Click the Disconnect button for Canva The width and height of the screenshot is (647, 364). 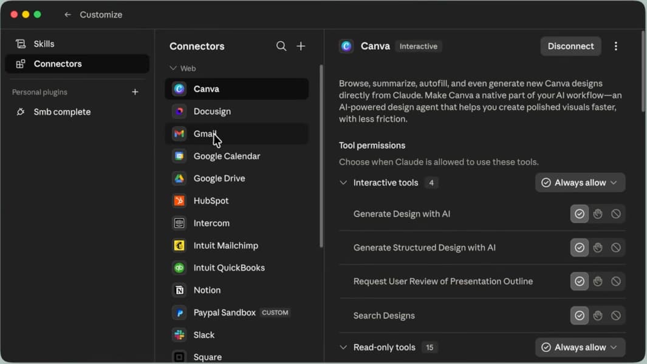(570, 46)
